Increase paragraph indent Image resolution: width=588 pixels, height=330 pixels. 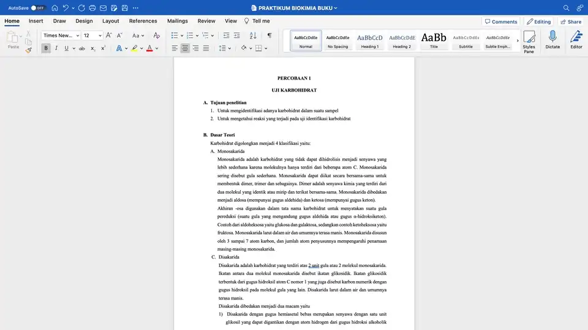236,35
